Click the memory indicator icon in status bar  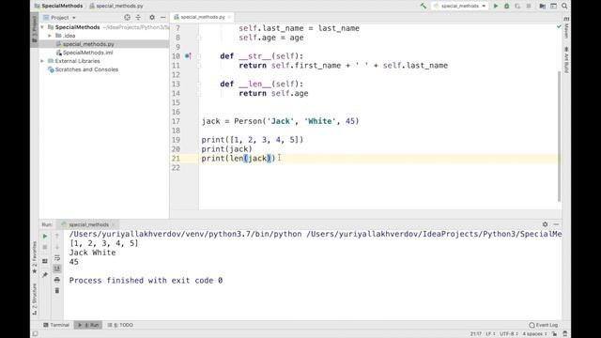564,334
